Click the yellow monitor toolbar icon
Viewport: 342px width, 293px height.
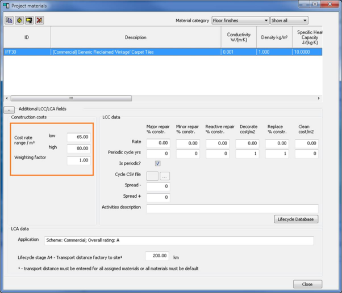29,20
